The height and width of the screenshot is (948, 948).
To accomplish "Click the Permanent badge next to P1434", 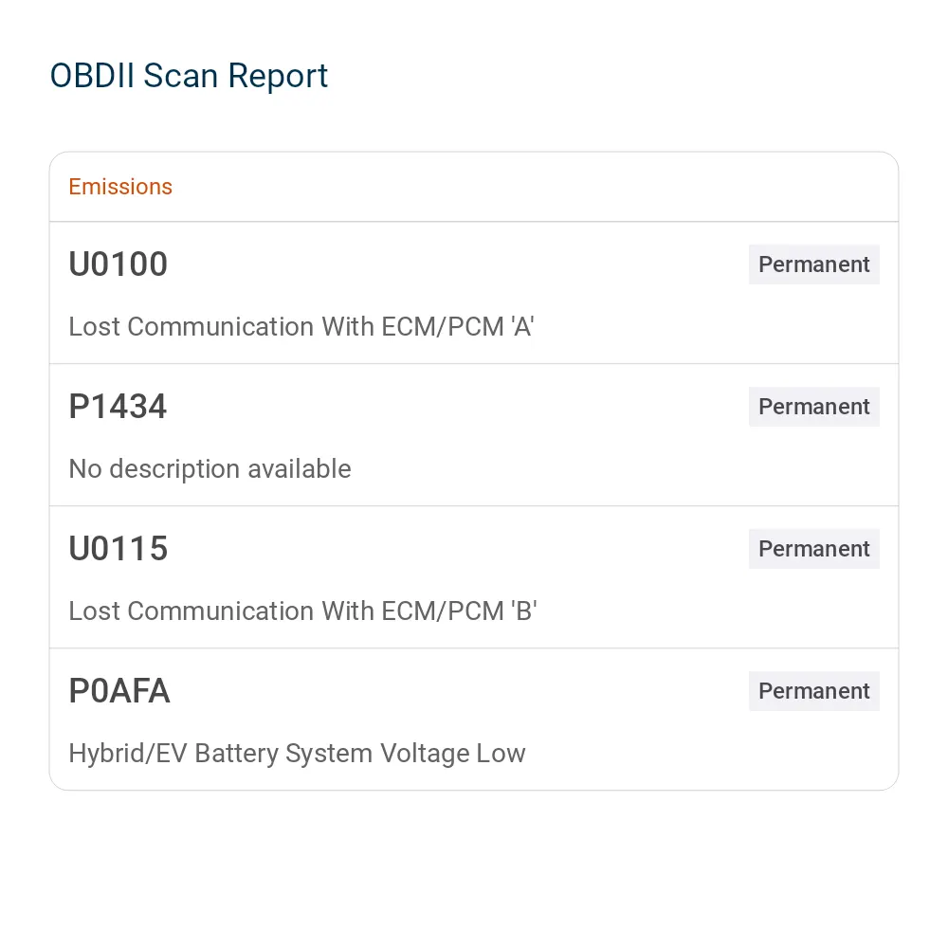I will point(813,407).
